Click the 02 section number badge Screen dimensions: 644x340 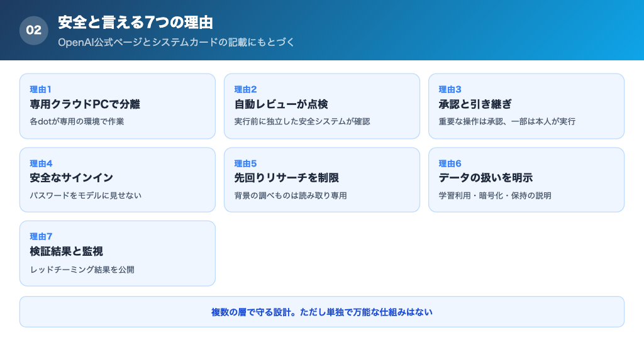coord(34,30)
